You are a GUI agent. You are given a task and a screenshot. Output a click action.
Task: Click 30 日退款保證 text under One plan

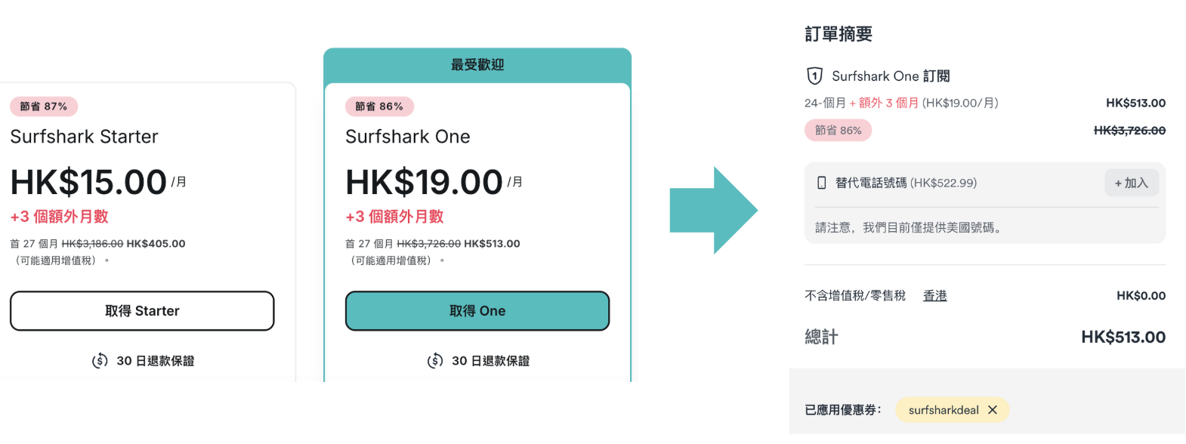(491, 361)
